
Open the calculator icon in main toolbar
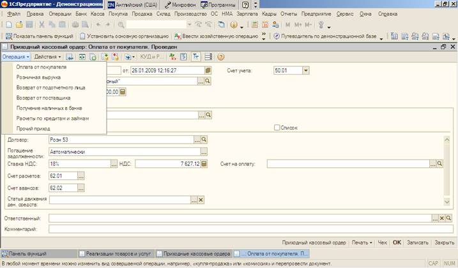[255, 25]
